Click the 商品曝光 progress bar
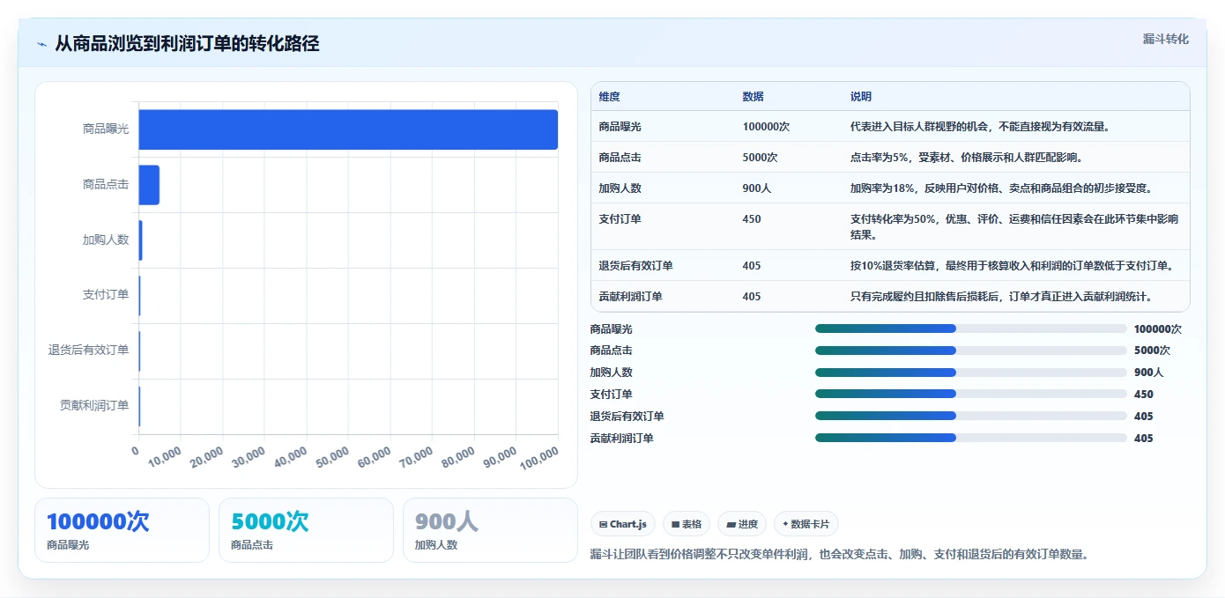Image resolution: width=1225 pixels, height=598 pixels. [971, 329]
